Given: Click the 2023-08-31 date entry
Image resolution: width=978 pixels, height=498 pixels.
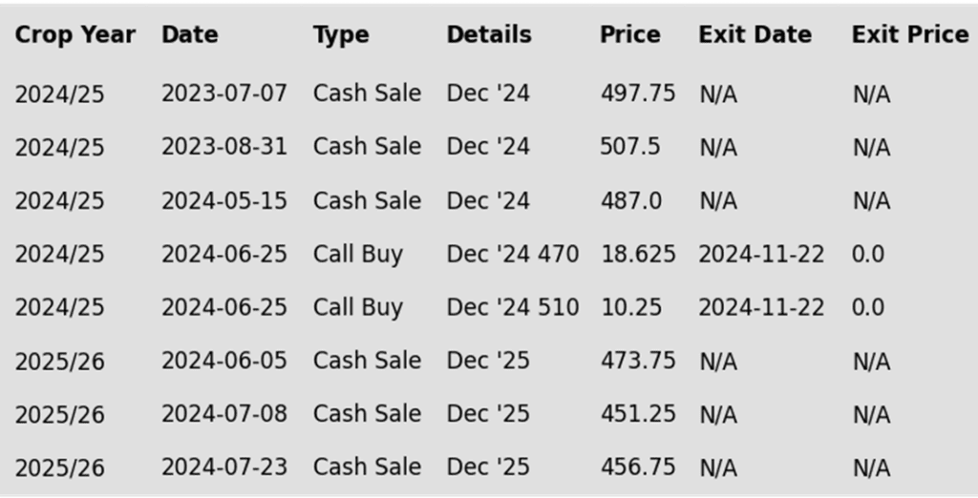Looking at the screenshot, I should tap(224, 147).
